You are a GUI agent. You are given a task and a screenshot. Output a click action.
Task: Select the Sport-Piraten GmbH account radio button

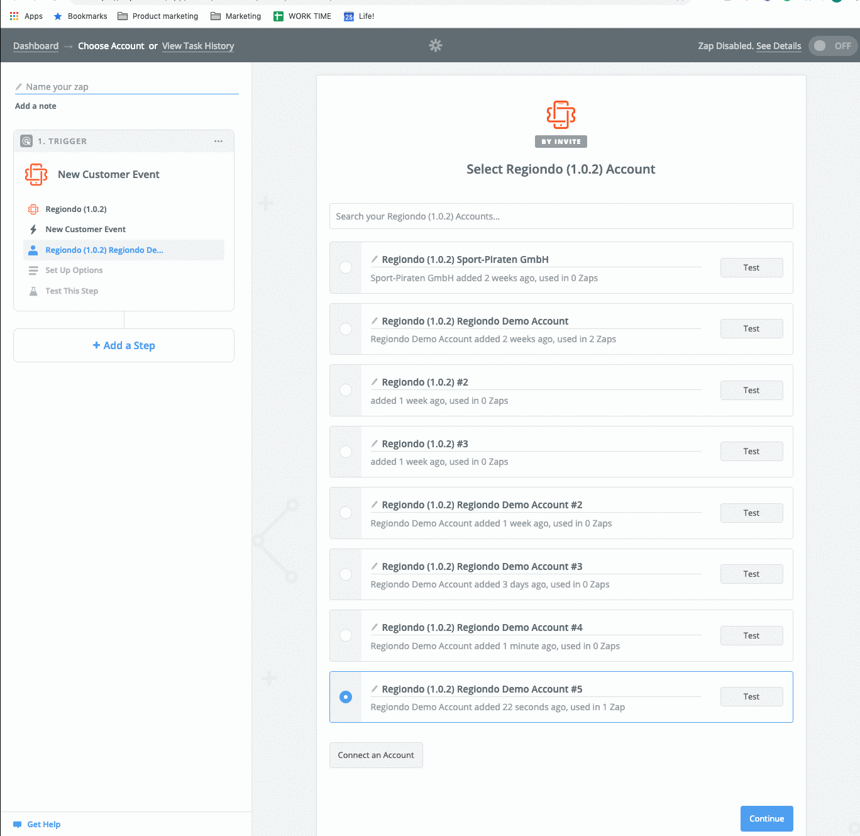tap(346, 267)
